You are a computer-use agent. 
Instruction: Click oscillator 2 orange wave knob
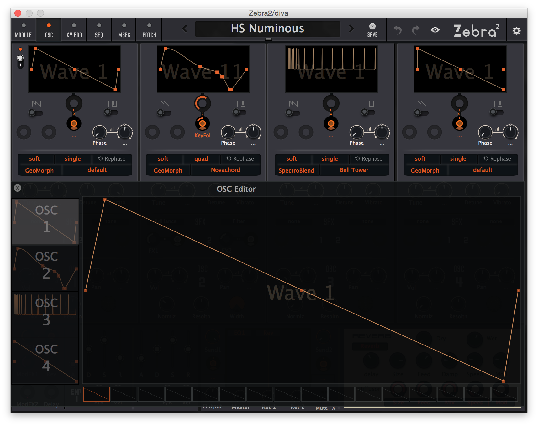(x=203, y=103)
